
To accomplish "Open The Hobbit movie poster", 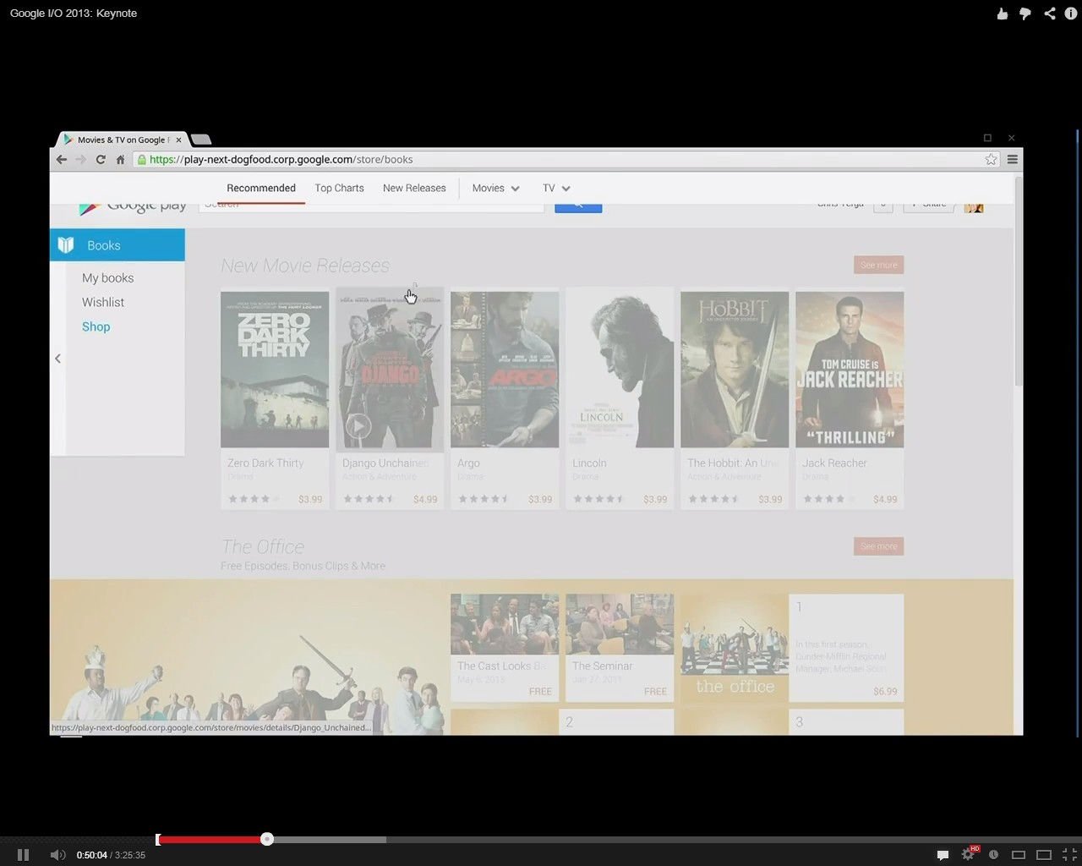I will click(x=735, y=370).
